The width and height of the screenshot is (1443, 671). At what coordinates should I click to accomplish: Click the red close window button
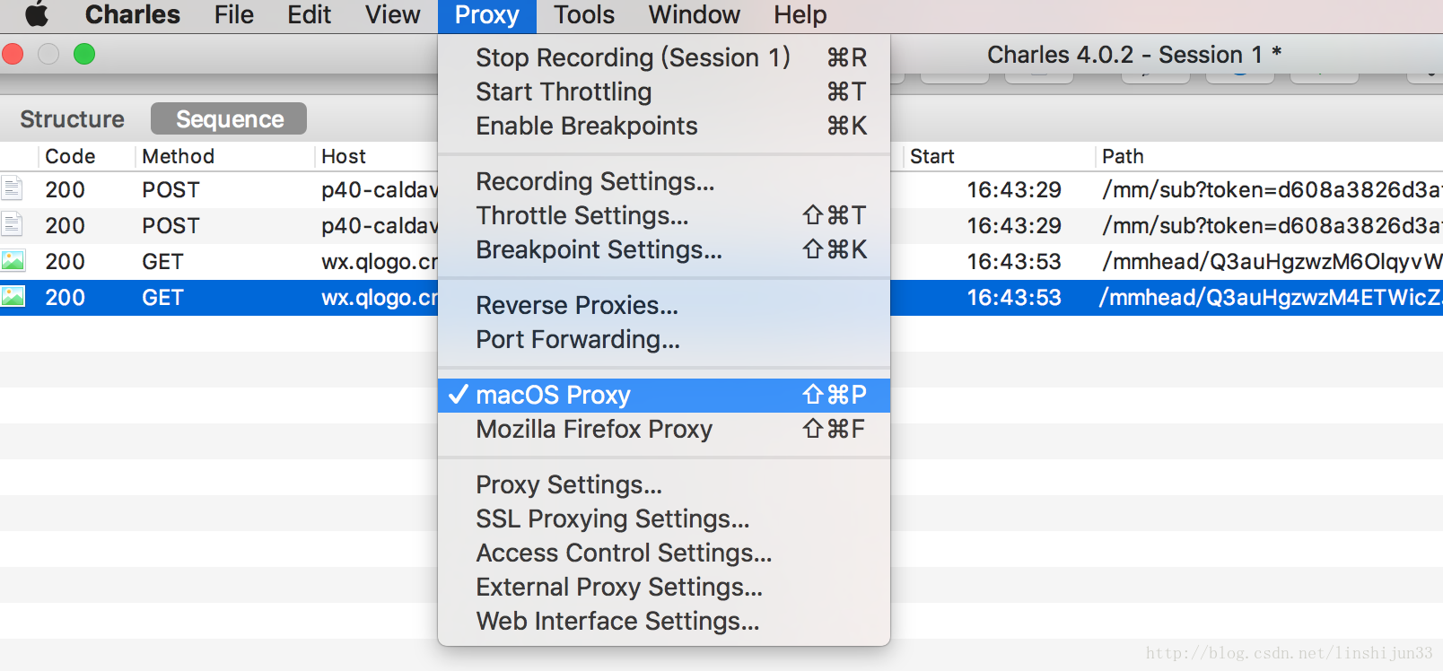point(13,54)
